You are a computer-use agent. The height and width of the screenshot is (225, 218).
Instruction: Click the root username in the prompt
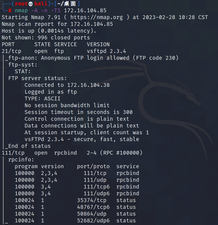pyautogui.click(x=21, y=4)
